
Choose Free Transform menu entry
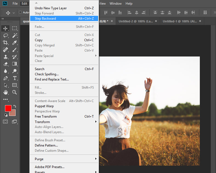pyautogui.click(x=64, y=117)
